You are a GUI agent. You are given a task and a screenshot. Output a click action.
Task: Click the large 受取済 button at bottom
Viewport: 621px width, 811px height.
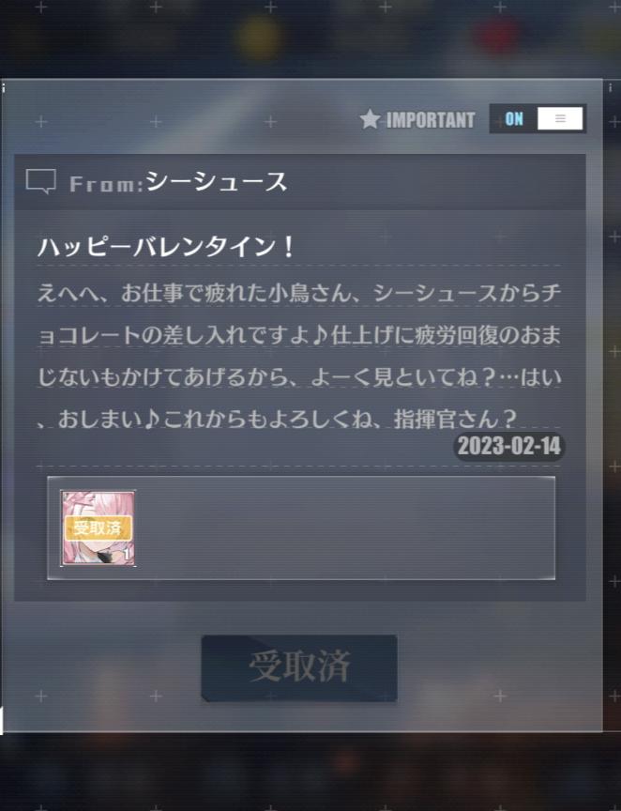(x=299, y=667)
